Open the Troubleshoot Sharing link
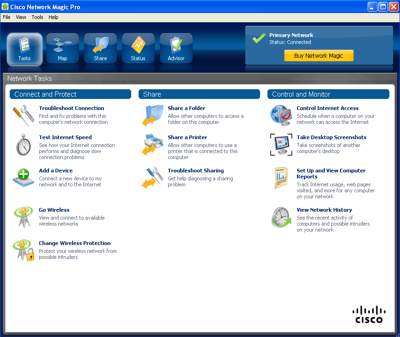 196,171
